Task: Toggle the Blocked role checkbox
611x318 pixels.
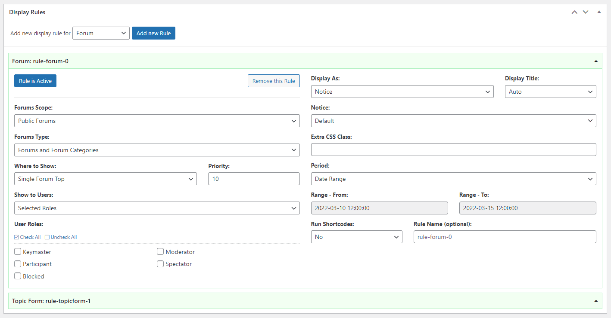Action: coord(18,276)
